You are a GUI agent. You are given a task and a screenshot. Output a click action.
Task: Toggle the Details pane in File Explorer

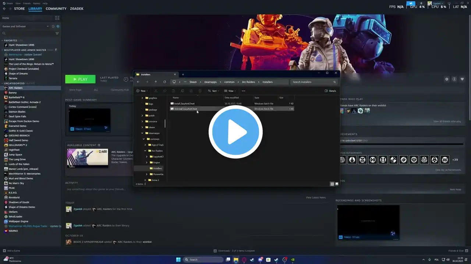coord(330,91)
